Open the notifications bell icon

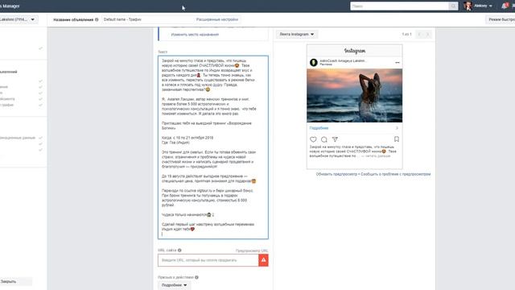[505, 6]
